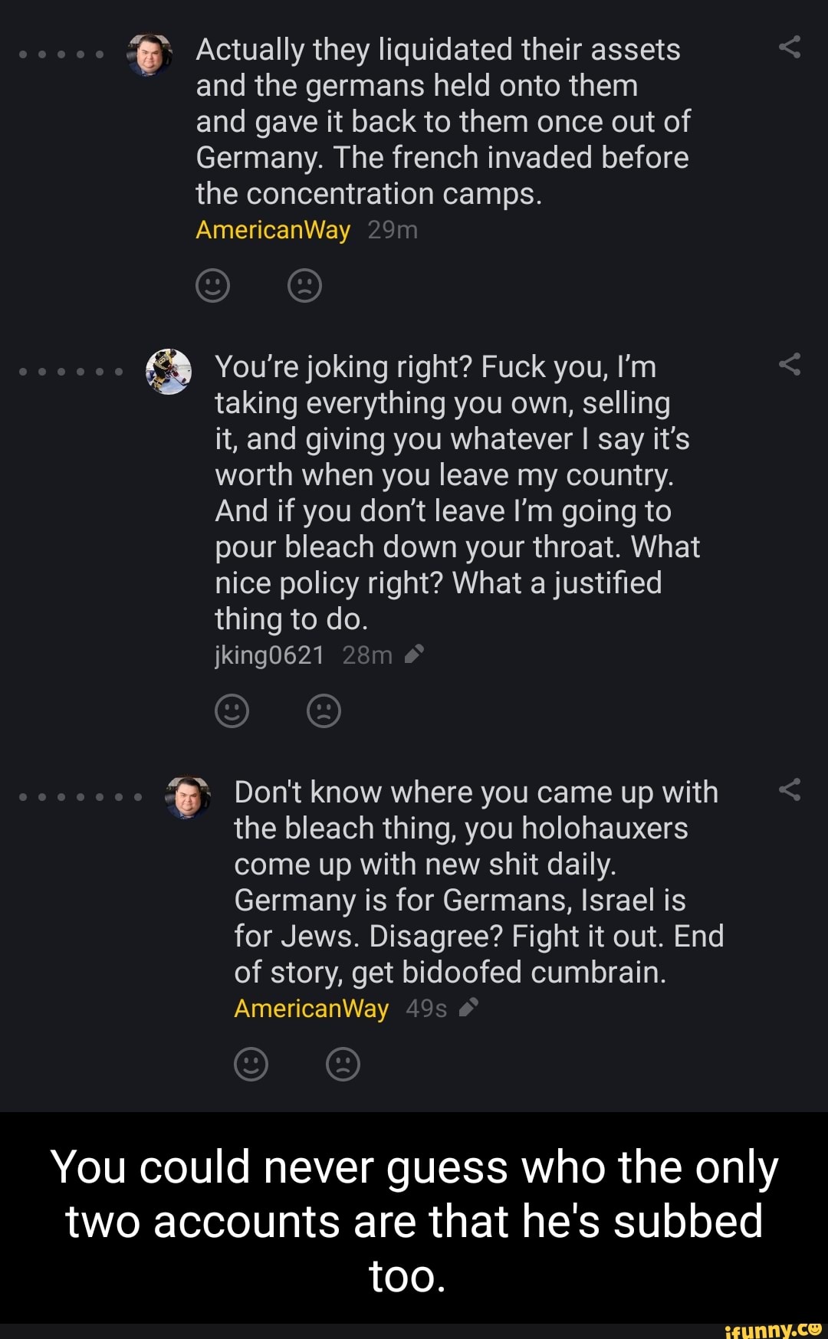
Task: Frown-react to the 29m AmericanWay comment
Action: point(304,286)
